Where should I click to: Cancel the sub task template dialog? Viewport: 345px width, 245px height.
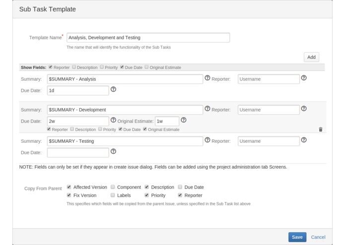[x=318, y=237]
